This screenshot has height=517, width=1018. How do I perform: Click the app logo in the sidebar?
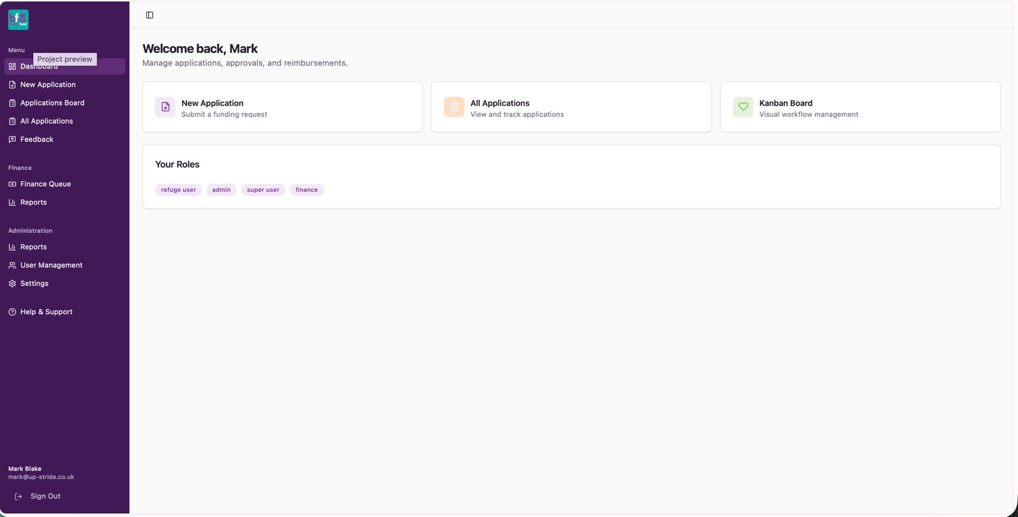pyautogui.click(x=18, y=20)
